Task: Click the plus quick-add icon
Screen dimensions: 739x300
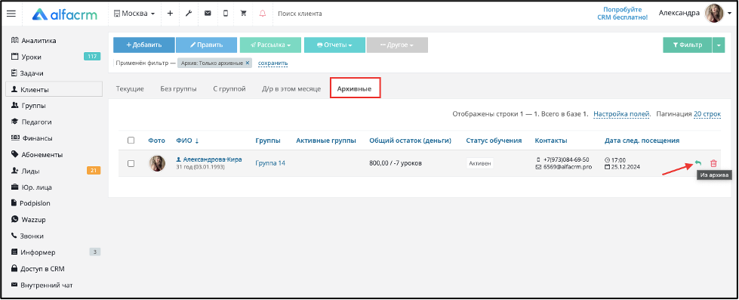Action: tap(170, 13)
